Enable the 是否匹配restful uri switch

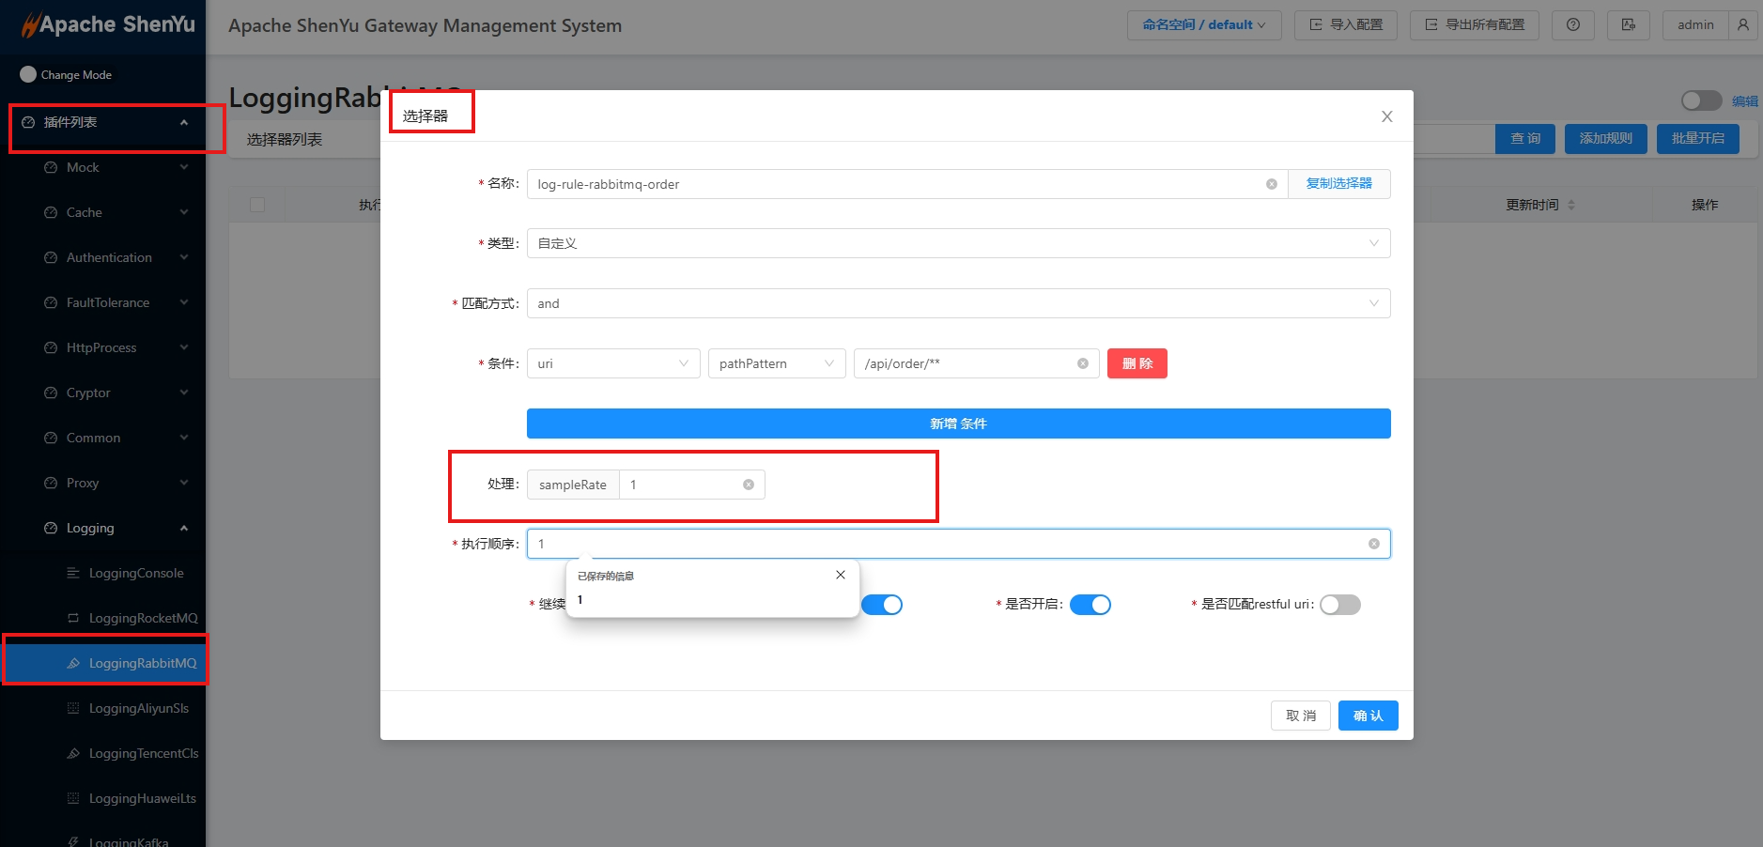tap(1339, 605)
